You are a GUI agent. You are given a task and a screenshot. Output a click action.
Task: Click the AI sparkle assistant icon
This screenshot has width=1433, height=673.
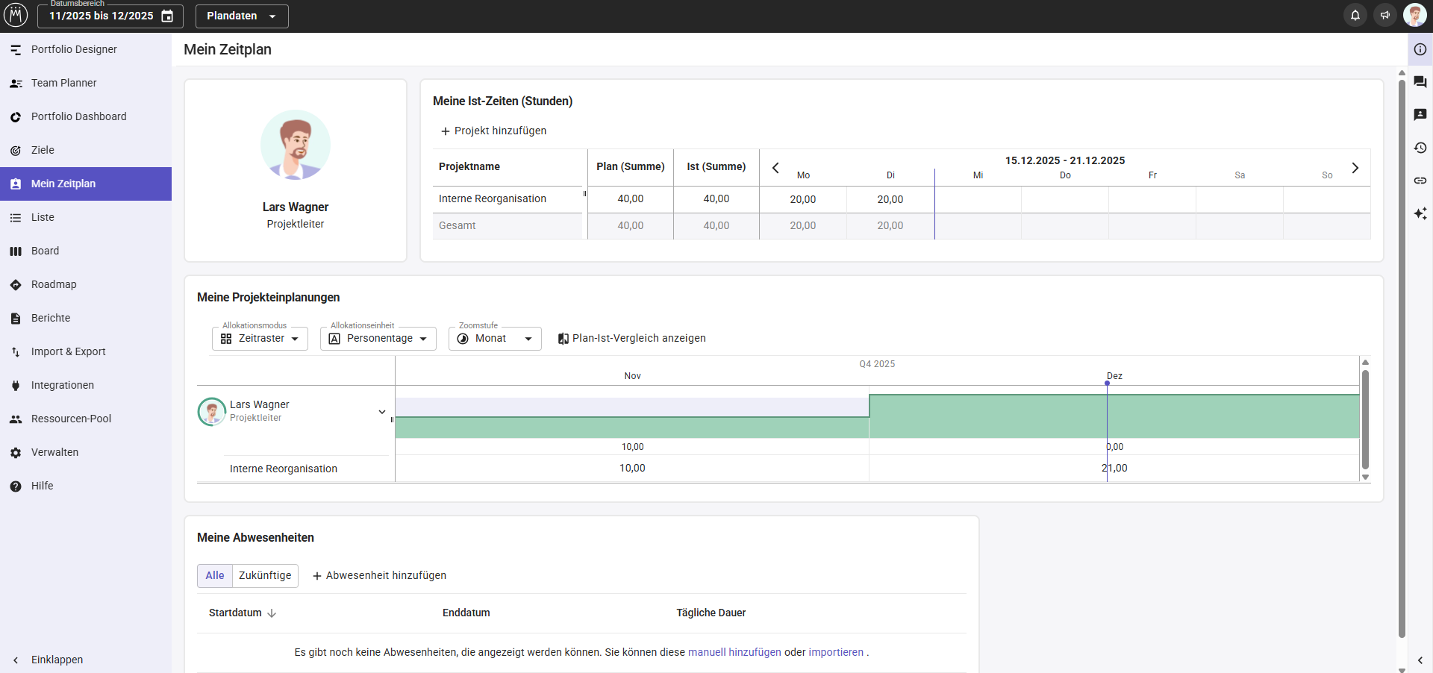(x=1420, y=213)
